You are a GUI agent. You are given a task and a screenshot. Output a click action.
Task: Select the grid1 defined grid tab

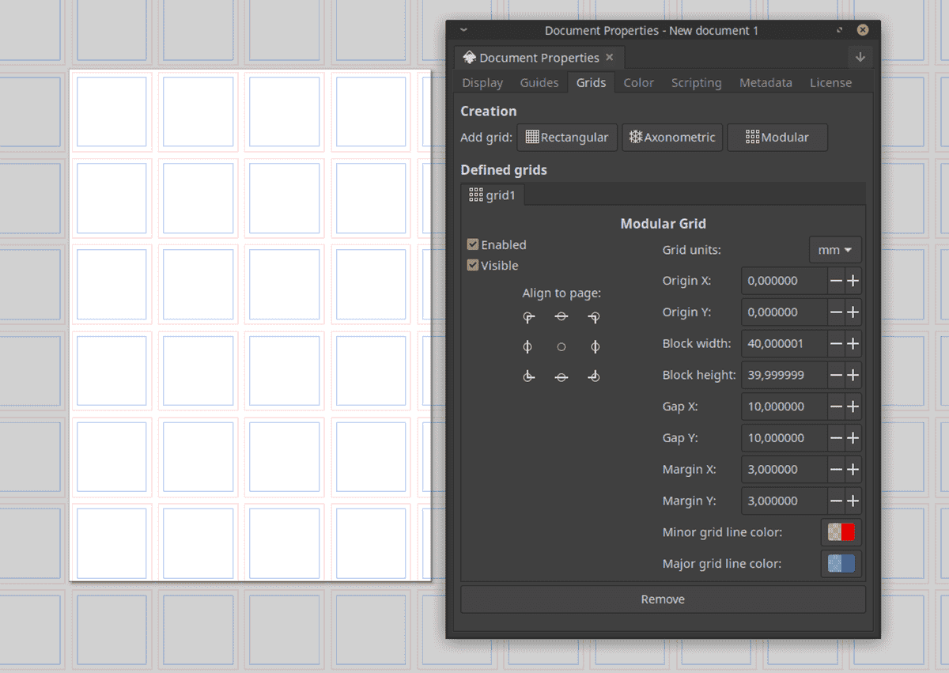(x=492, y=195)
